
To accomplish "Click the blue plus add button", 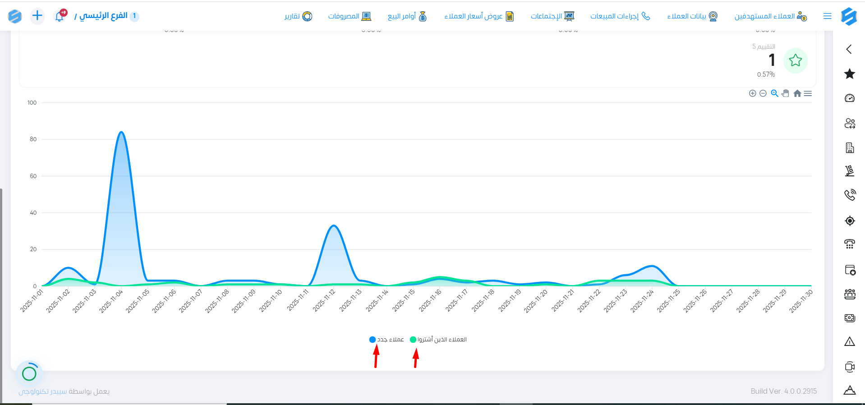I will tap(37, 16).
